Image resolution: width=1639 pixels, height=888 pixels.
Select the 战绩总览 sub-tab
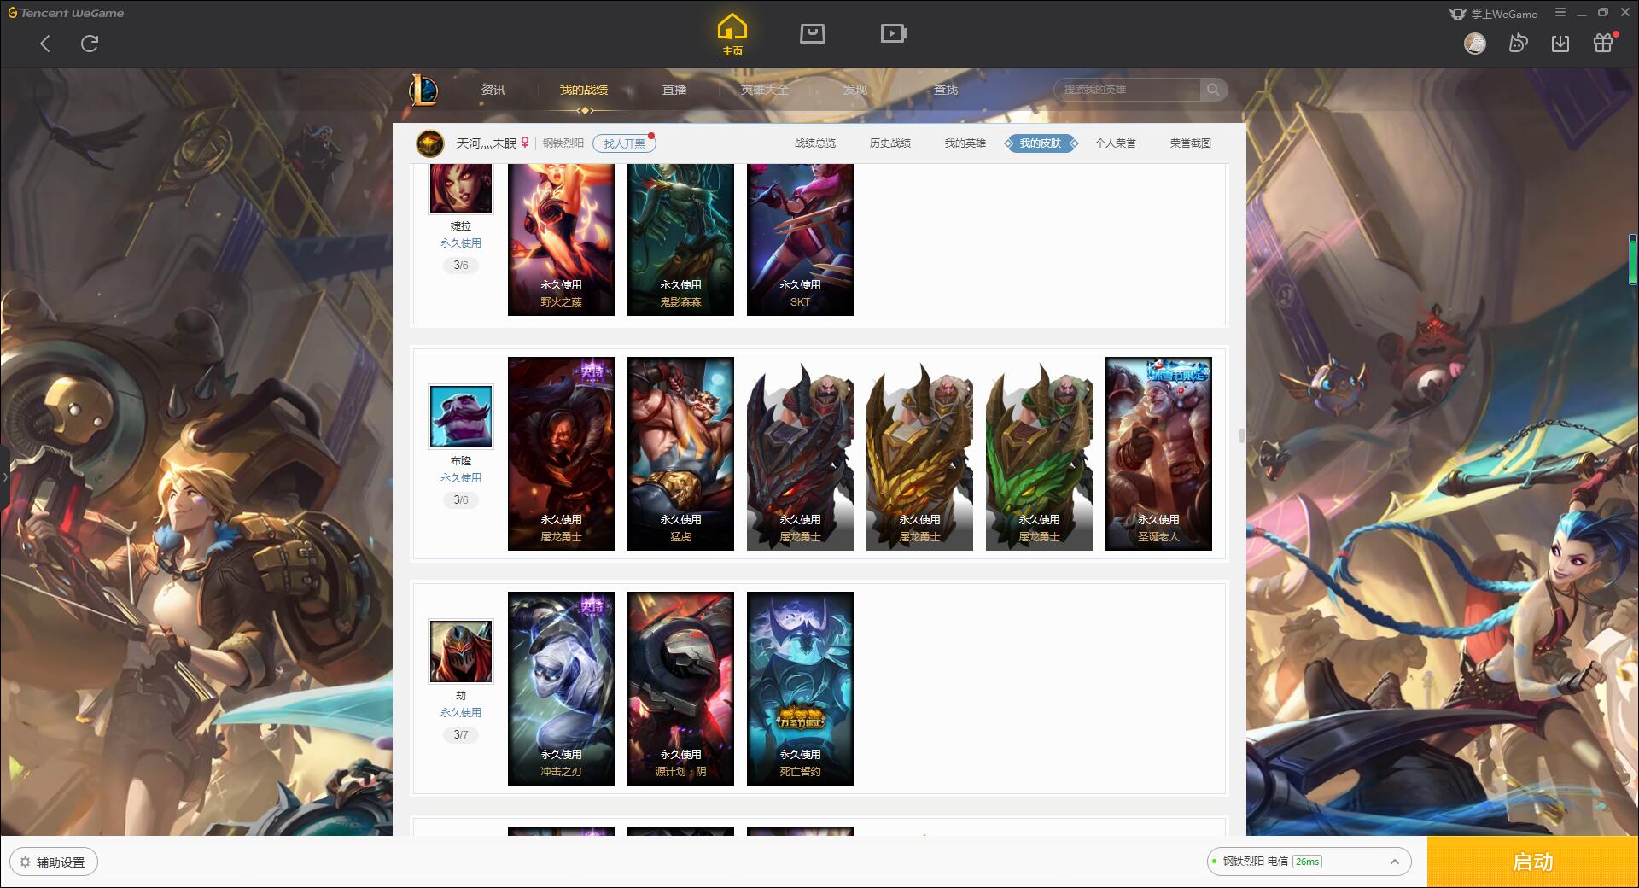tap(815, 143)
